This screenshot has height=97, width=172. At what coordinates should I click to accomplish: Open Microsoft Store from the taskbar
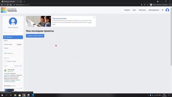20,95
